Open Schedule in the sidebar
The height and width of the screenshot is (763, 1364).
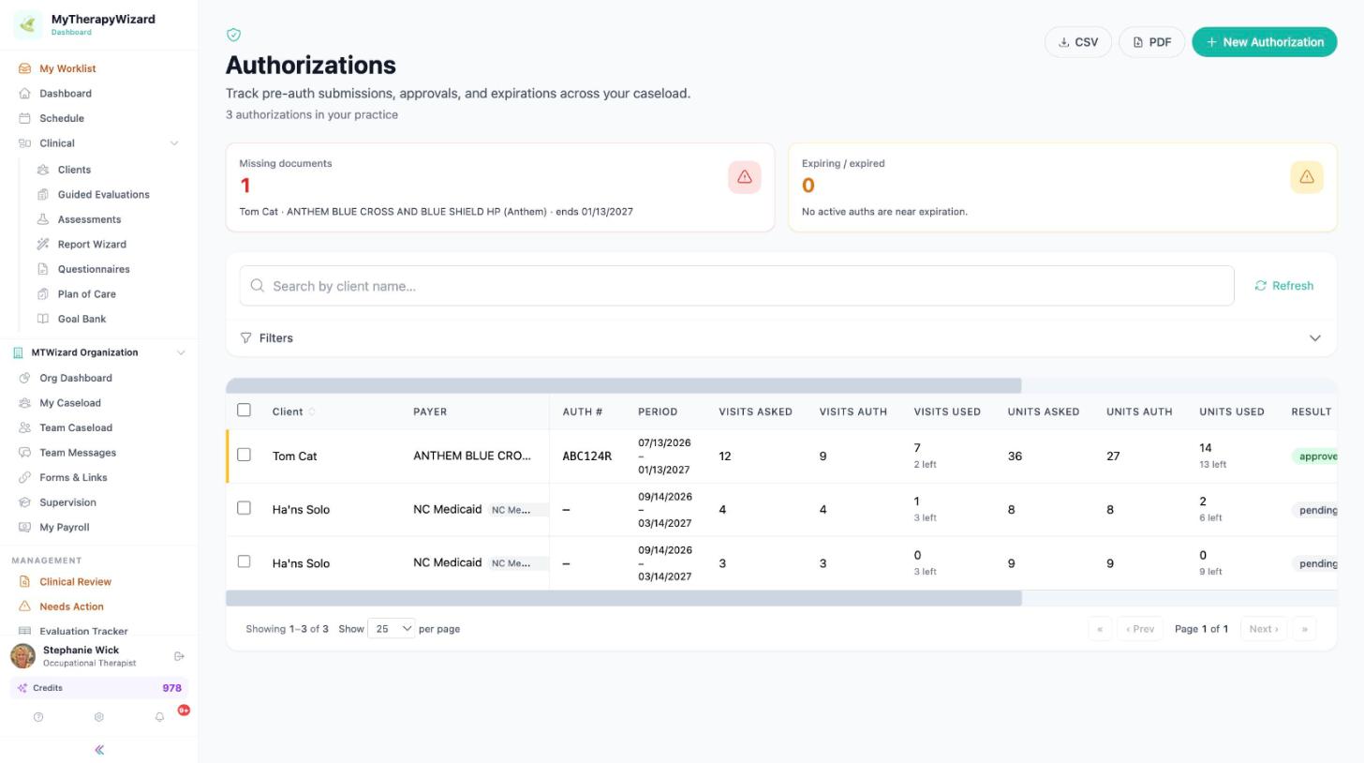tap(62, 118)
